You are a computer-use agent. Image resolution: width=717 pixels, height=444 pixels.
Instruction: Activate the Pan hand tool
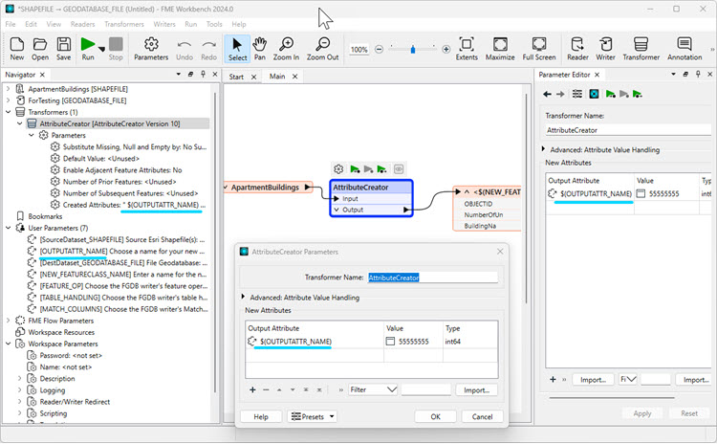[x=260, y=49]
